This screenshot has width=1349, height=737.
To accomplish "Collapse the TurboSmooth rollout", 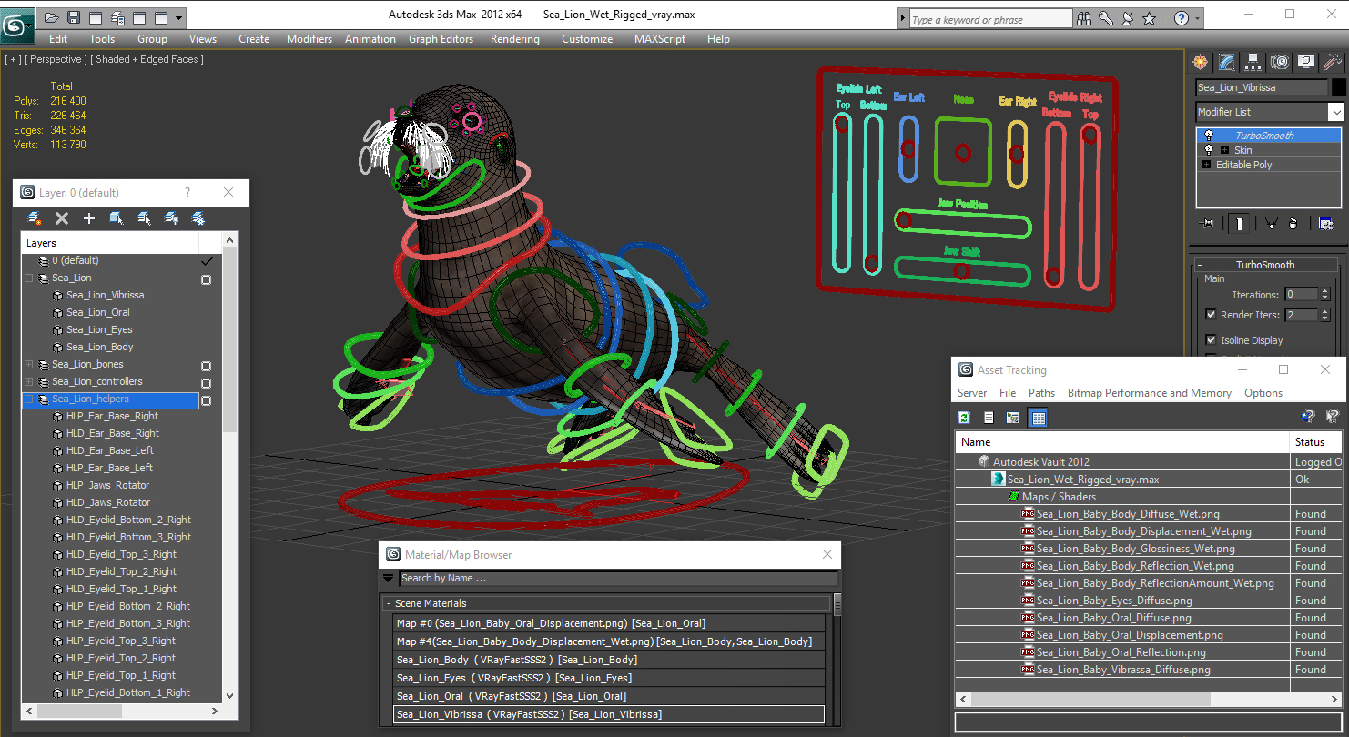I will click(x=1264, y=265).
